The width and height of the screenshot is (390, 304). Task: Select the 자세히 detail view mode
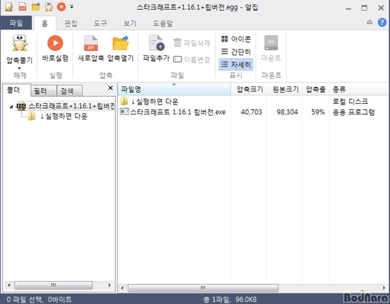pos(236,64)
